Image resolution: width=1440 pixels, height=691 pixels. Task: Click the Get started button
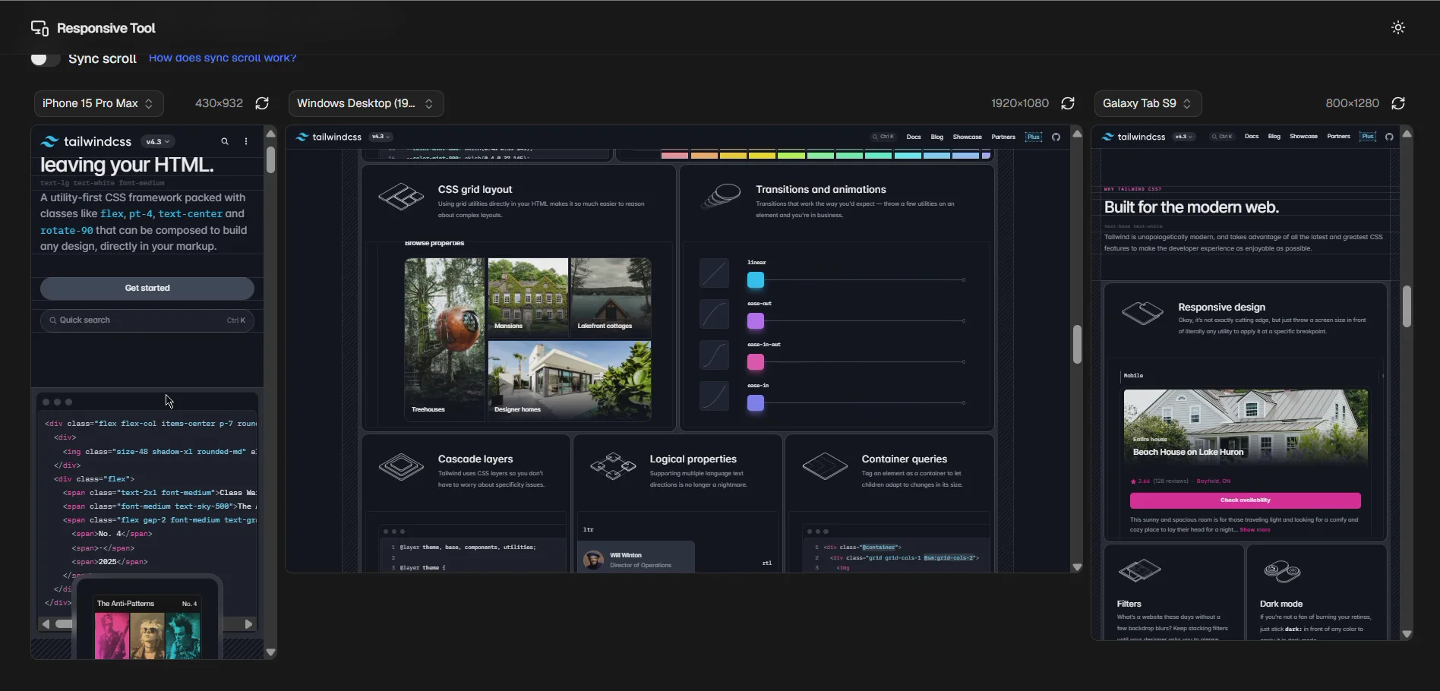147,289
